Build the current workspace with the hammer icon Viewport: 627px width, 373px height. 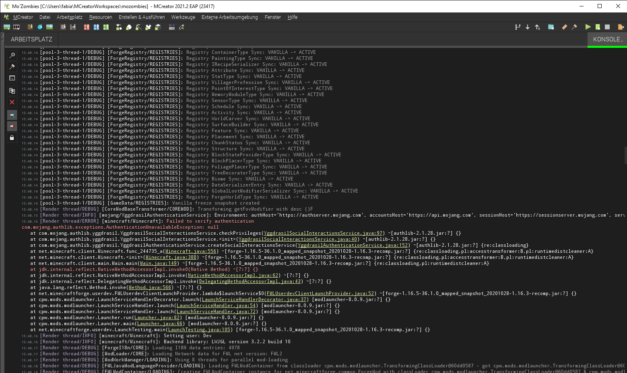[575, 27]
